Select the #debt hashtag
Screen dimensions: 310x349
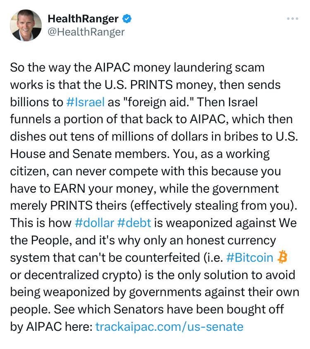[x=134, y=223]
